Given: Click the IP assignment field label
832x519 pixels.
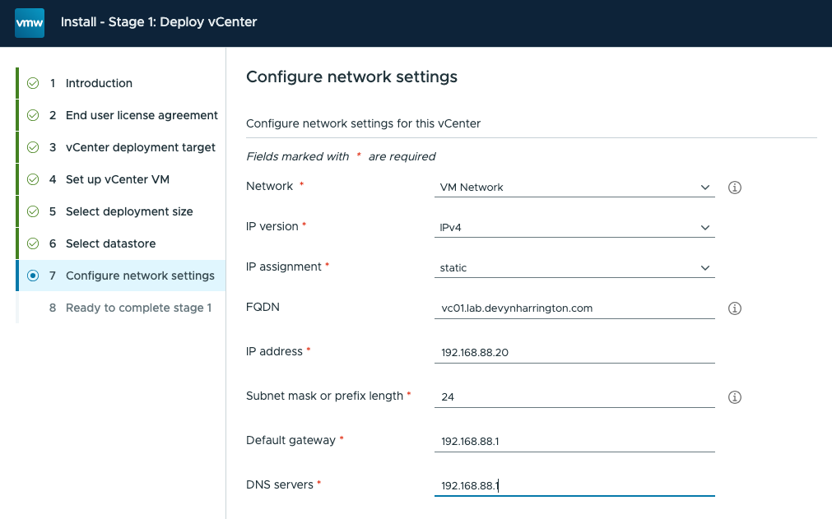Looking at the screenshot, I should pyautogui.click(x=284, y=266).
